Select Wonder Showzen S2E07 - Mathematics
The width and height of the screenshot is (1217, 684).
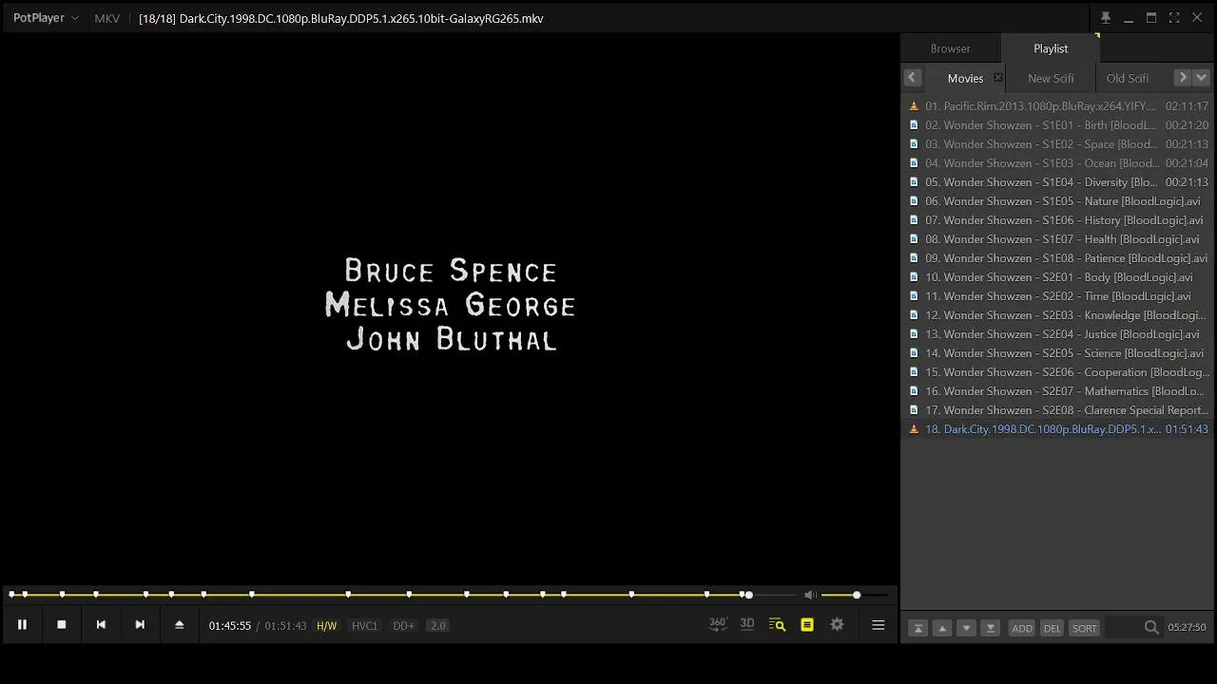pos(1058,391)
